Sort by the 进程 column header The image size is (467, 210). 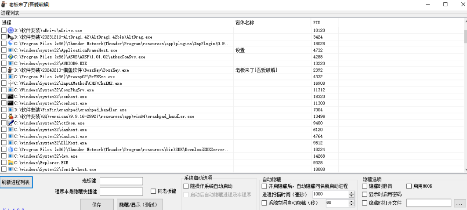[117, 23]
